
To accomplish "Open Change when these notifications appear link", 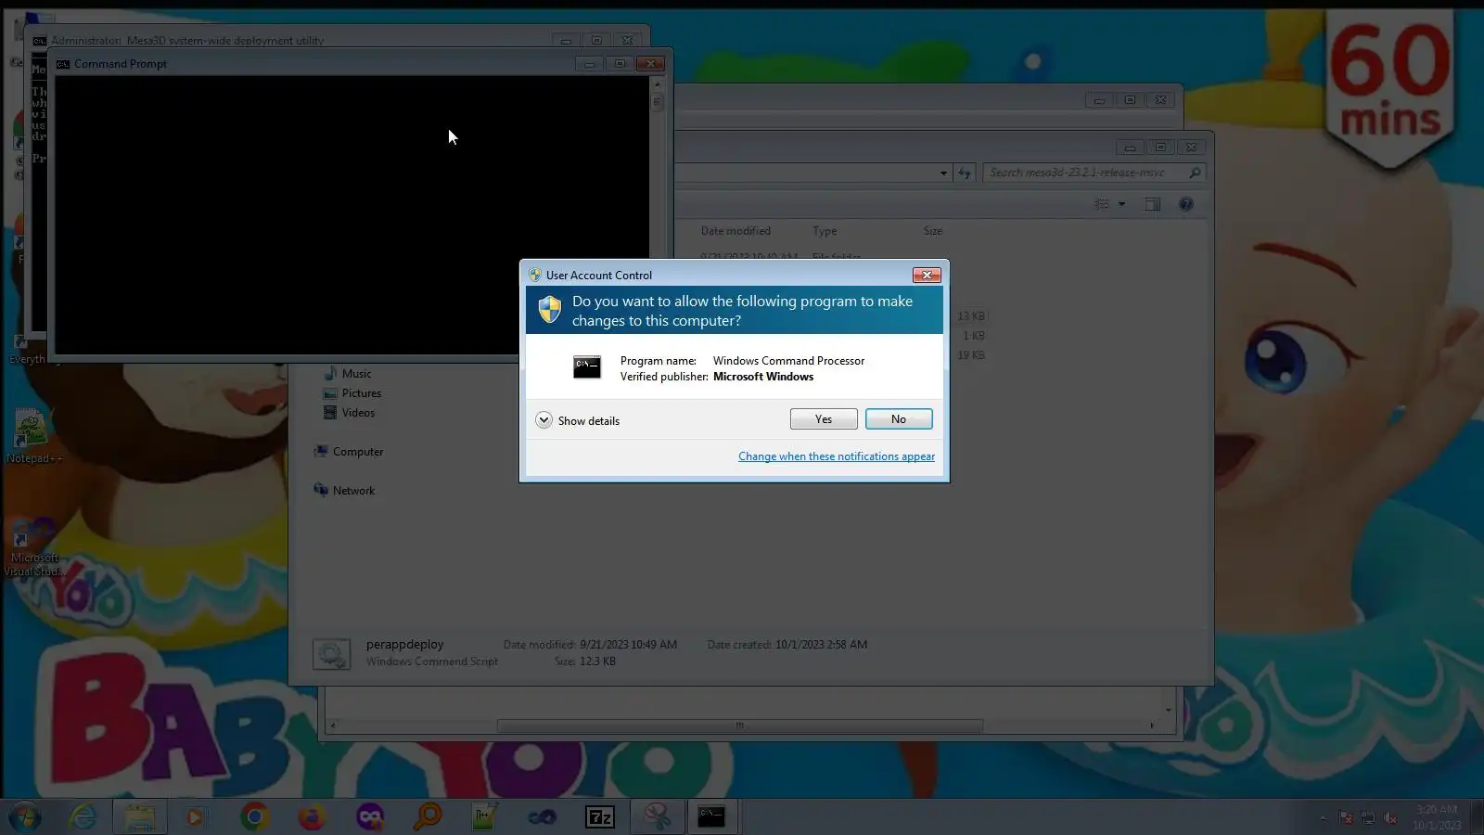I will [x=837, y=456].
